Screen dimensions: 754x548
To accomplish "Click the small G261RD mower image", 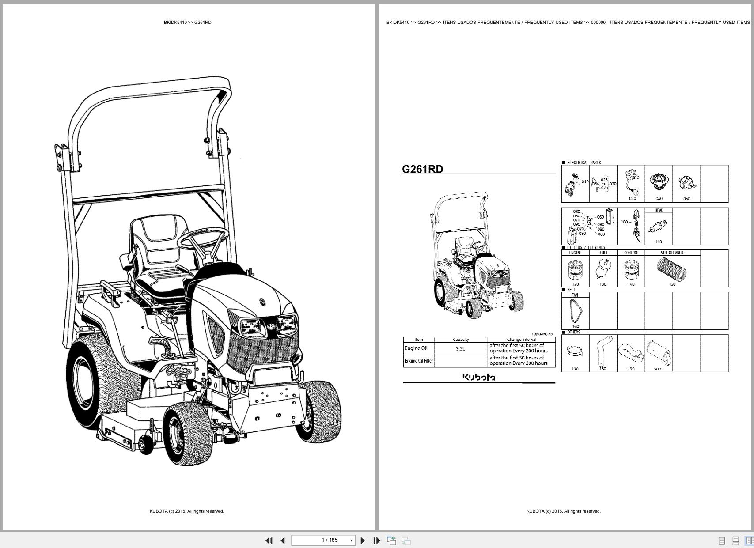I will (476, 255).
